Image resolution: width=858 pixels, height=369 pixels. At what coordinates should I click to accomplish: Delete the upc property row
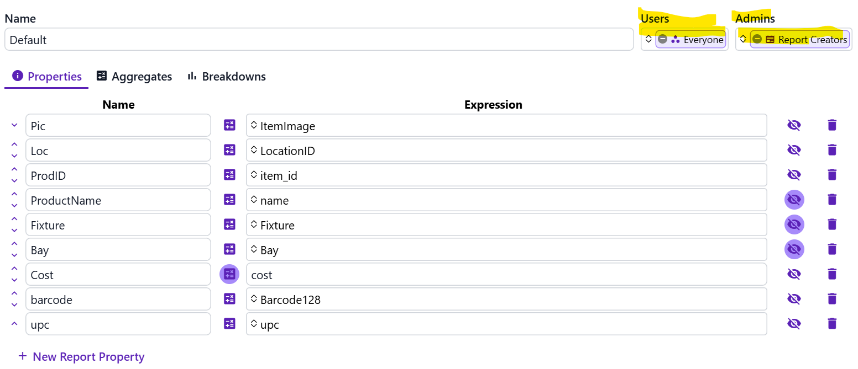[832, 324]
